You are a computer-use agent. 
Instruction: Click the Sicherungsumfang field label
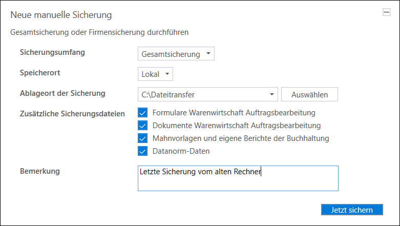52,52
